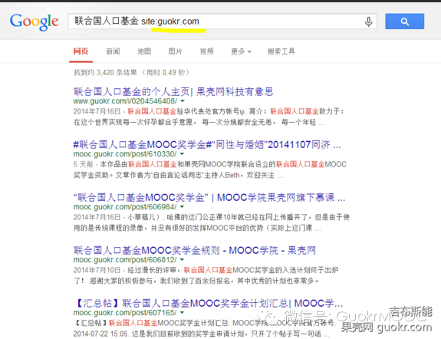Start voice search with the microphone icon
Screen dimensions: 441x339
click(x=368, y=21)
